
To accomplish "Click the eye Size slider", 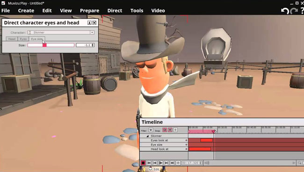I will point(51,45).
